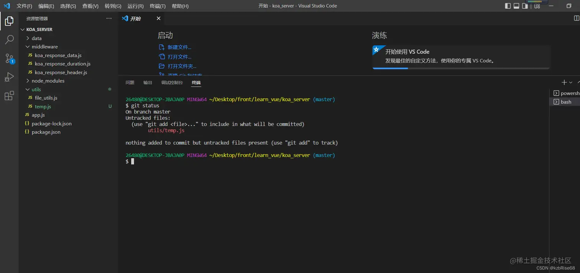Restore down the VS Code window
This screenshot has height=273, width=580.
click(x=569, y=6)
